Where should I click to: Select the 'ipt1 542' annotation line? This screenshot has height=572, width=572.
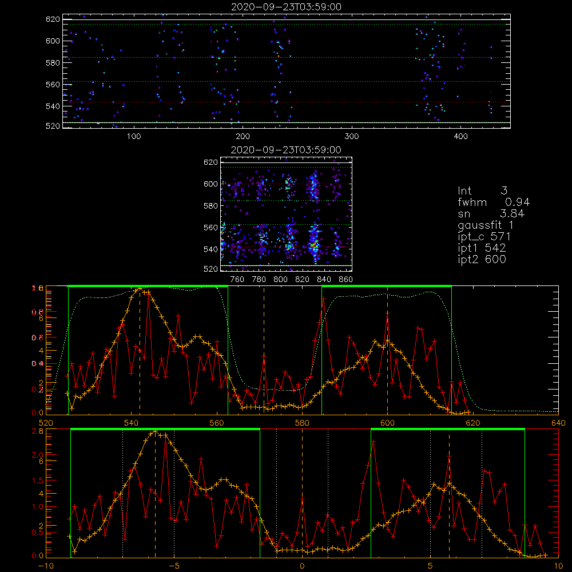pos(482,248)
